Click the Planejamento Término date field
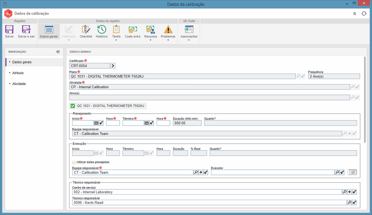The width and height of the screenshot is (372, 215). [x=133, y=123]
